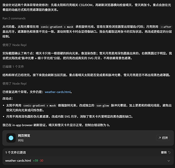Click the undo arrow icon beside 撤销

click(x=169, y=152)
